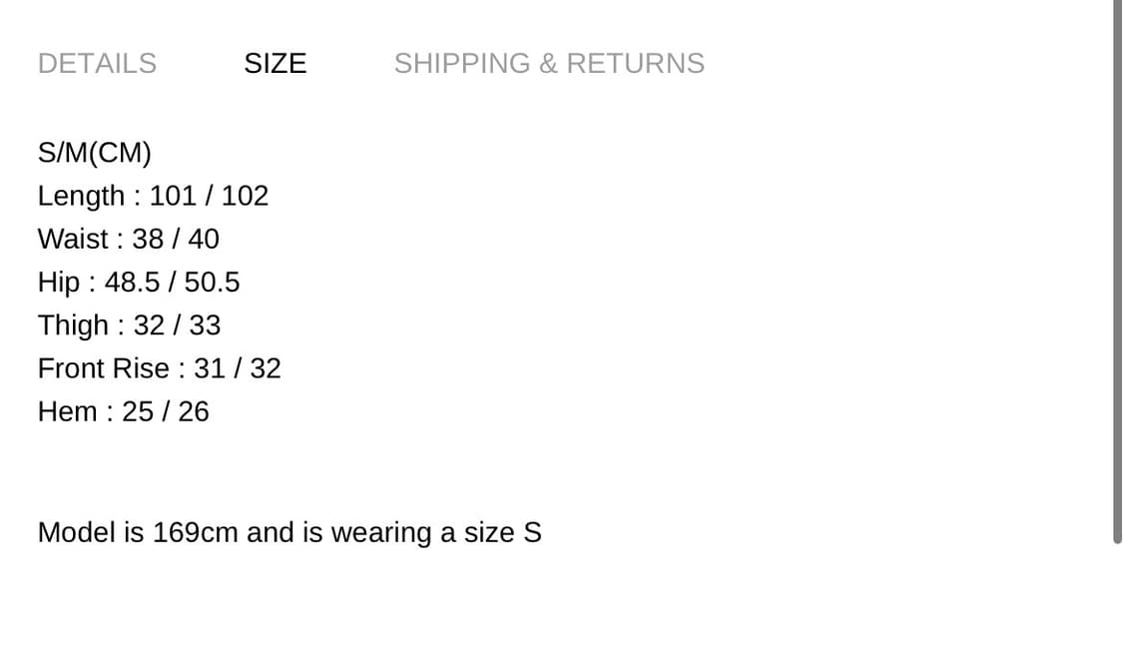
Task: Select the SIZE tab
Action: point(275,63)
